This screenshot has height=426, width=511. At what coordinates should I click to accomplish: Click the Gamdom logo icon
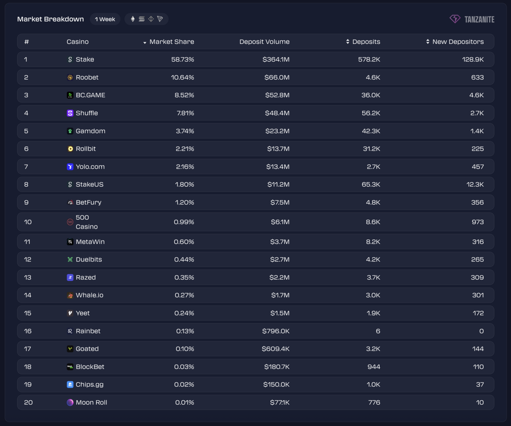pos(70,131)
